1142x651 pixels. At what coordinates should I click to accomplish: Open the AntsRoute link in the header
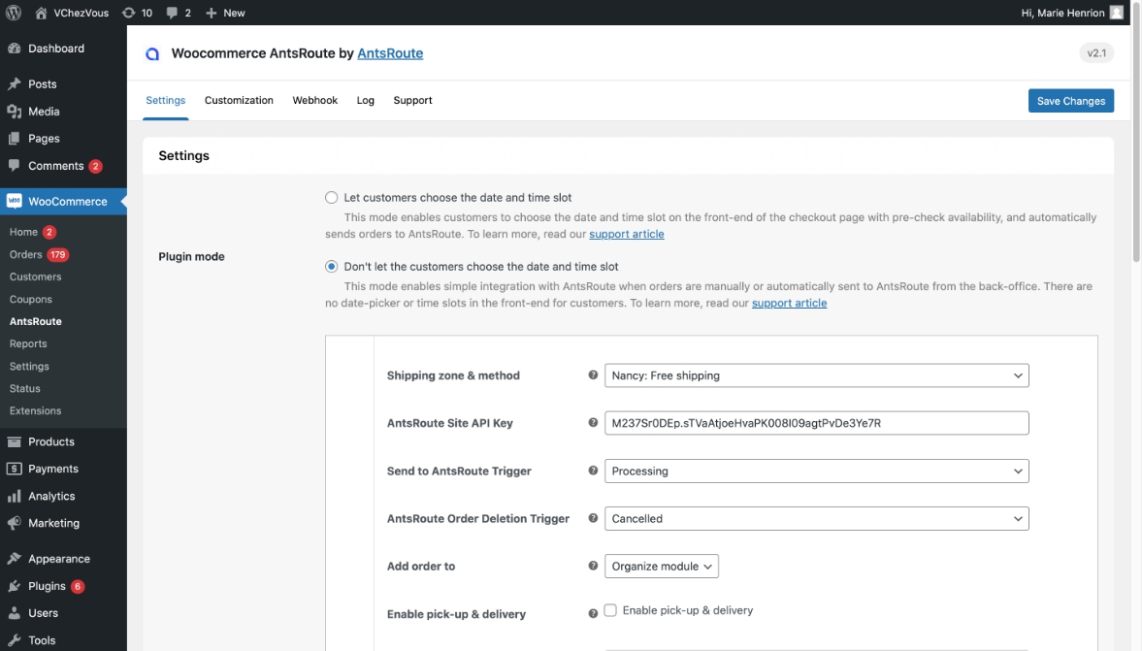(x=390, y=53)
